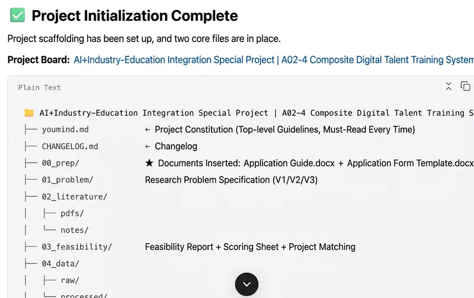Click the 03_feasibility/ folder entry
The image size is (474, 298).
point(77,247)
